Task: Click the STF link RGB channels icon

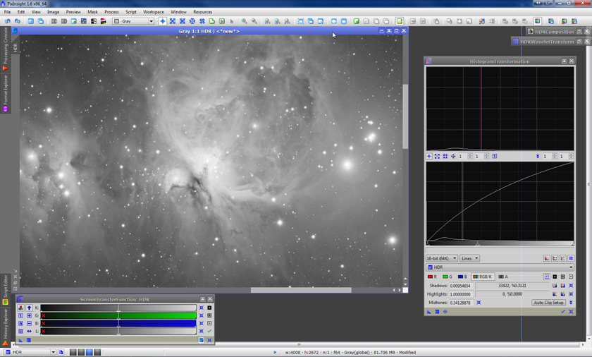Action: coord(20,308)
